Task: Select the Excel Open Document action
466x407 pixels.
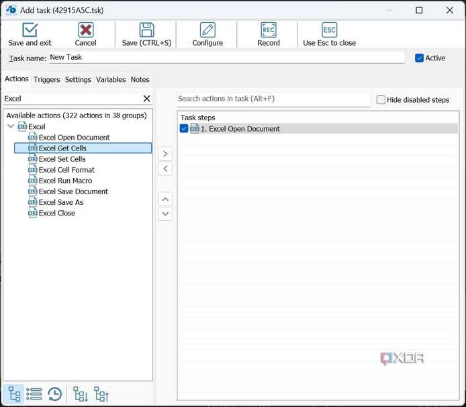Action: pos(74,138)
